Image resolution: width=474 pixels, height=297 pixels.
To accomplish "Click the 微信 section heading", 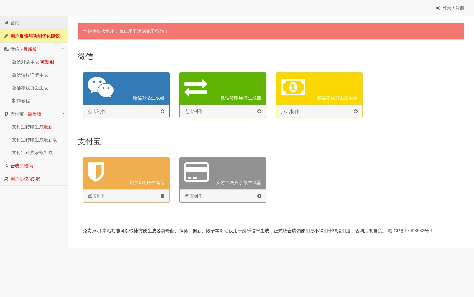I will point(85,57).
